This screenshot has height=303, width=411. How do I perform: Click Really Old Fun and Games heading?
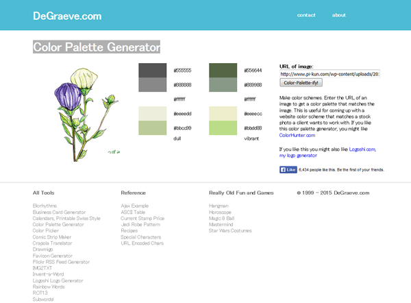[x=241, y=193]
